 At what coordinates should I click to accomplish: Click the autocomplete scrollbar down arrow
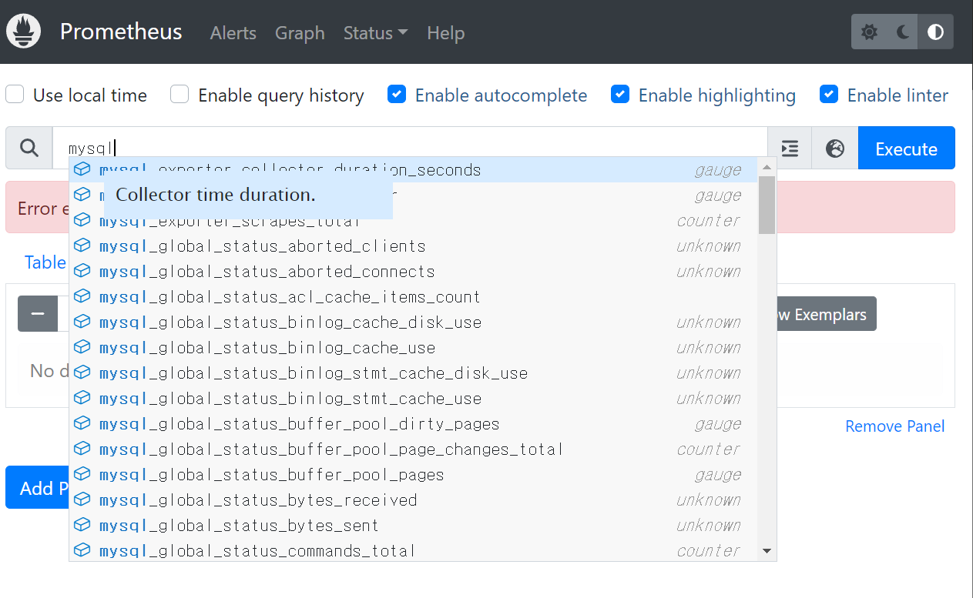coord(767,551)
